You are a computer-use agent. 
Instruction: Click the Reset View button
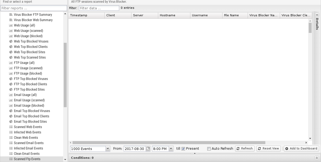coord(269,149)
